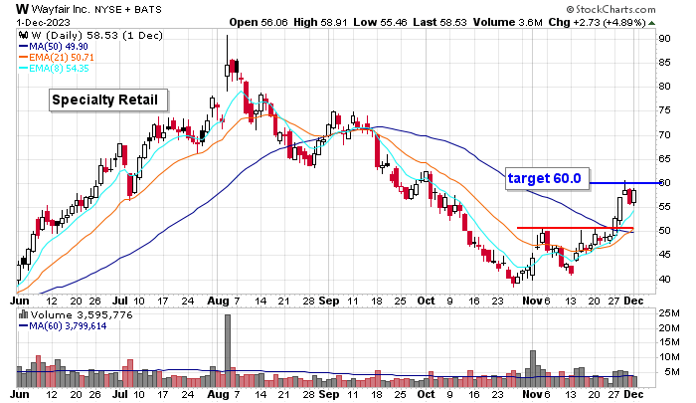696x403 pixels.
Task: Click the Jun label on price chart axis
Action: click(x=20, y=302)
